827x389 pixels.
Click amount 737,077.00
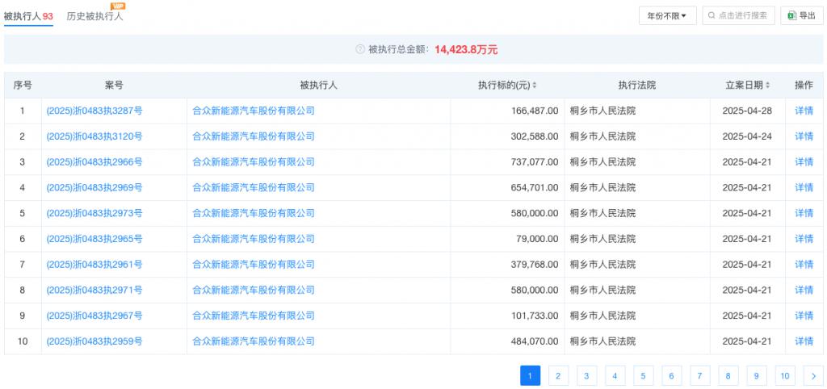pos(535,162)
